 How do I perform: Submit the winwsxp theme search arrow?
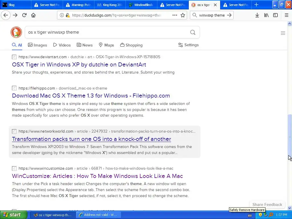click(230, 15)
